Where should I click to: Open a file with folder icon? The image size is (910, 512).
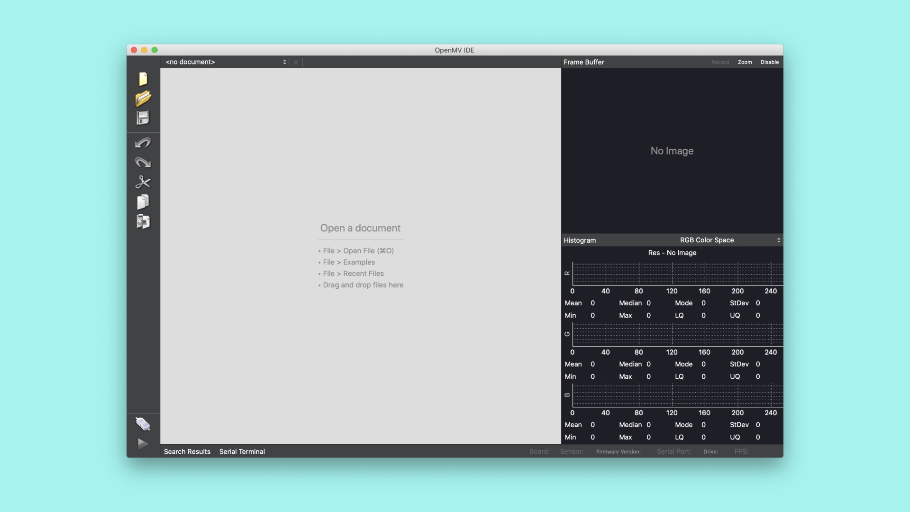[x=143, y=99]
